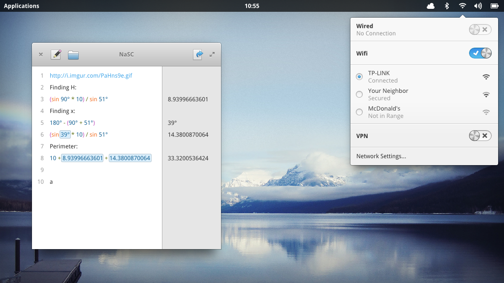Select the Your Neighbor network radio button
The width and height of the screenshot is (504, 283).
(x=359, y=94)
